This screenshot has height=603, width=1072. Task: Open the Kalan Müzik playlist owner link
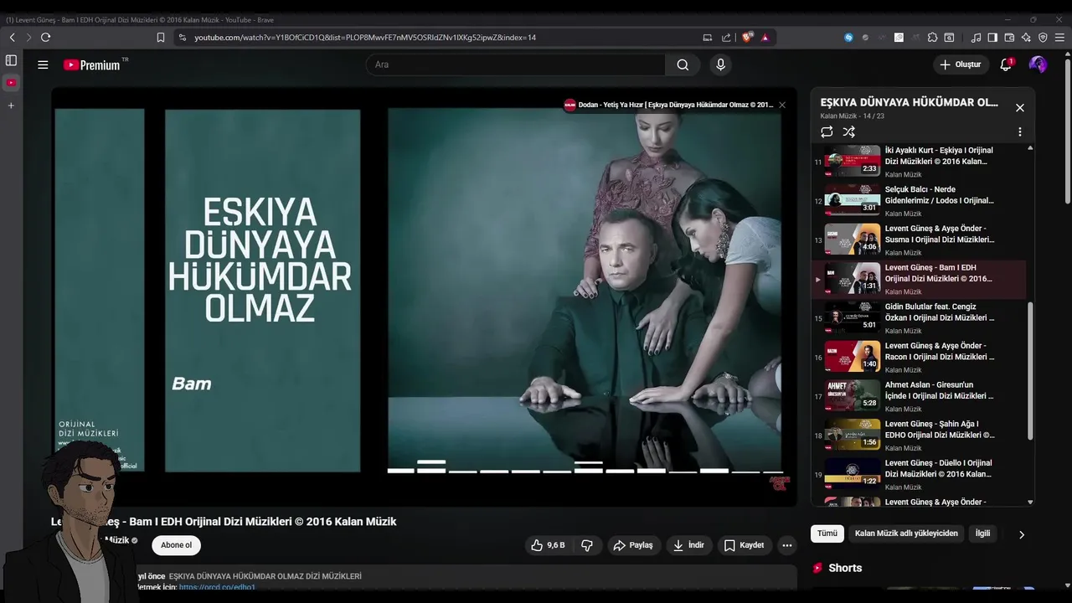pyautogui.click(x=838, y=116)
